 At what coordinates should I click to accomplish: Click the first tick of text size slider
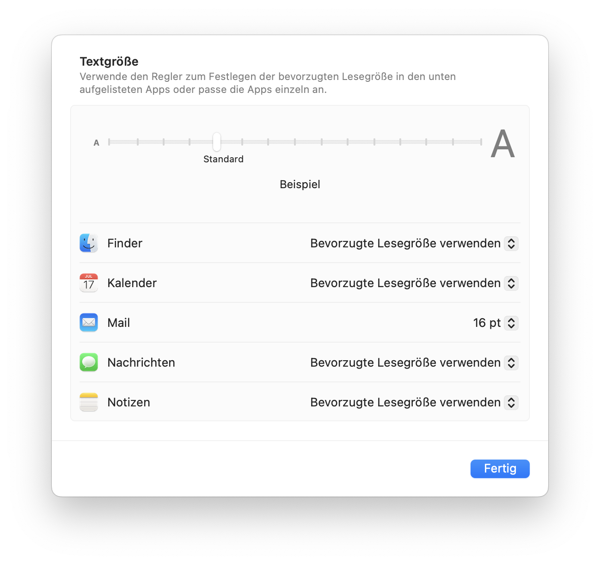[109, 142]
